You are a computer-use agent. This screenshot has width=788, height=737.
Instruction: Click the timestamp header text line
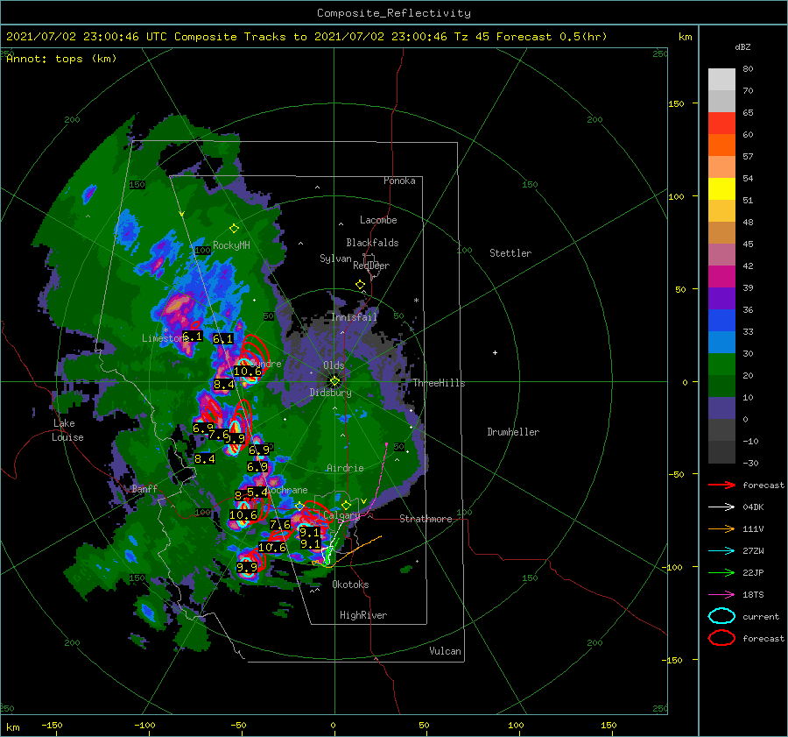[x=306, y=37]
